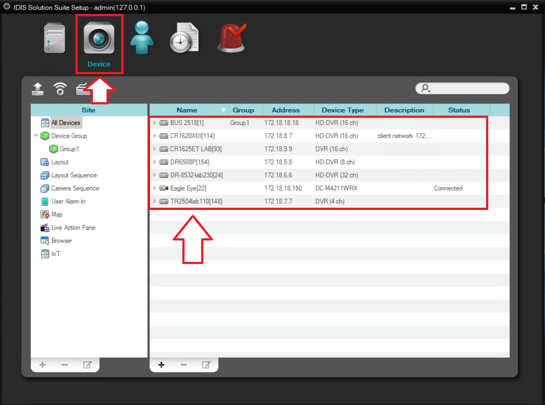
Task: Click the Name column sort arrow
Action: point(224,110)
